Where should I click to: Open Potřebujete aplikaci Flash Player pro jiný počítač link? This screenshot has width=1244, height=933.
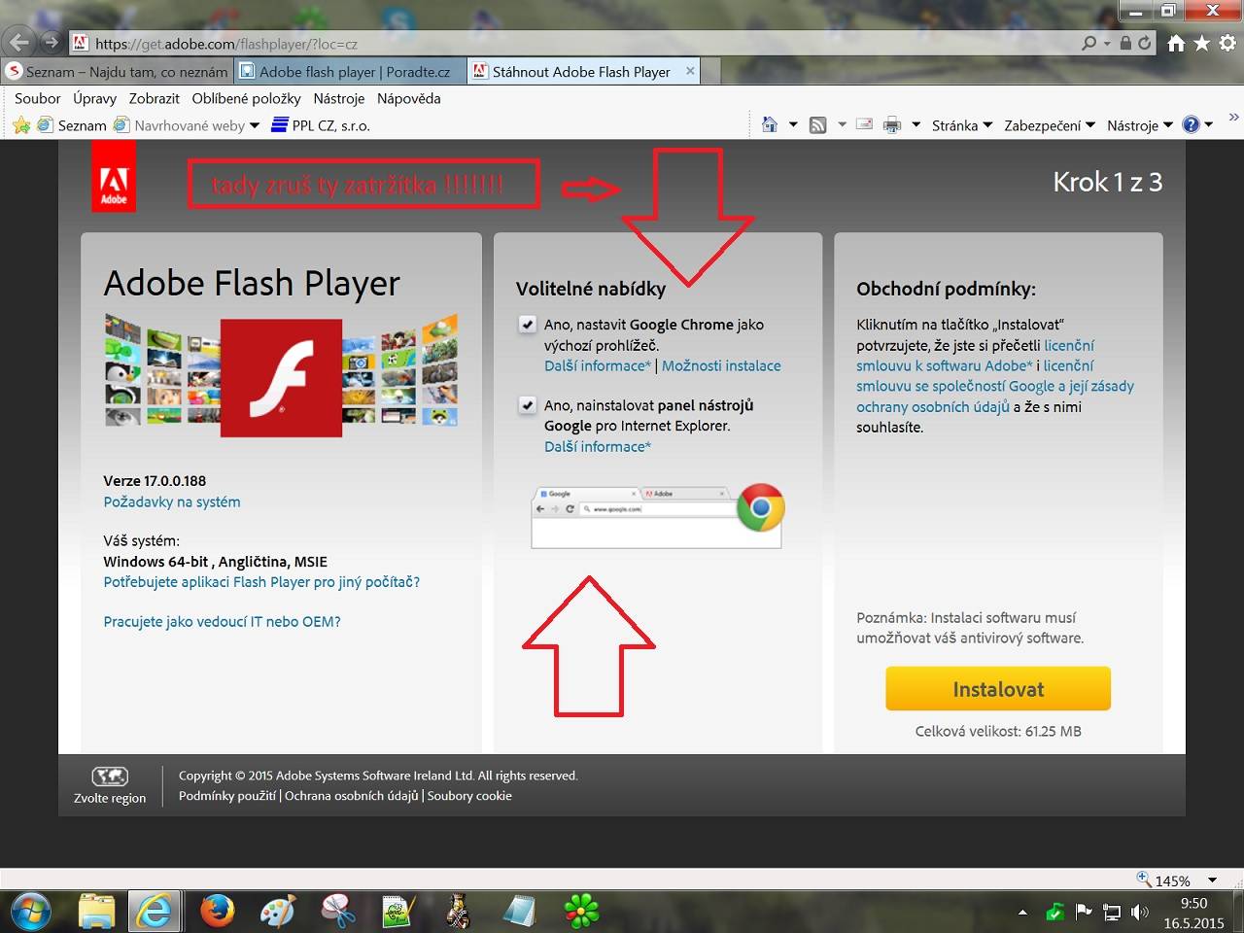point(261,581)
